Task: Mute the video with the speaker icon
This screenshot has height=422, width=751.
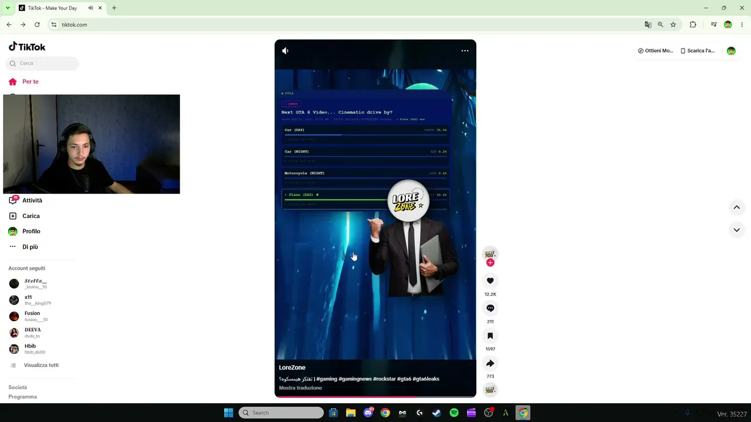Action: [285, 51]
